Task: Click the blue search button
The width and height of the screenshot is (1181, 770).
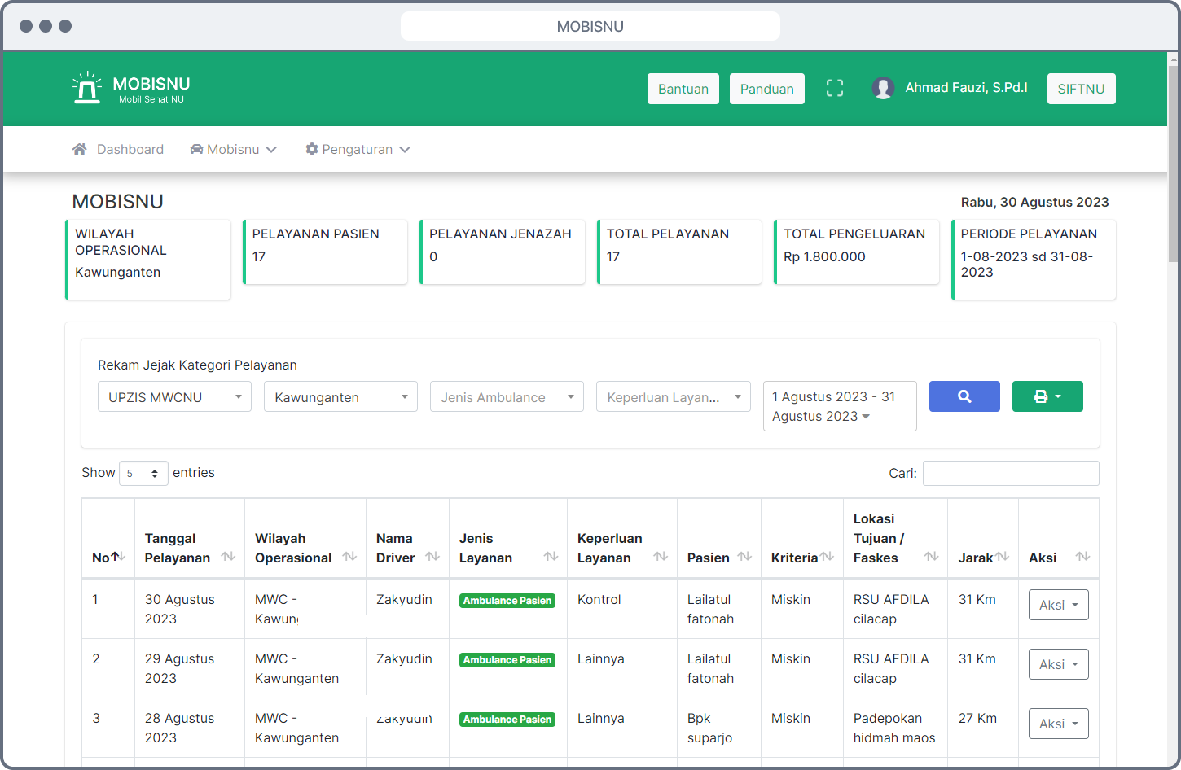Action: [964, 396]
